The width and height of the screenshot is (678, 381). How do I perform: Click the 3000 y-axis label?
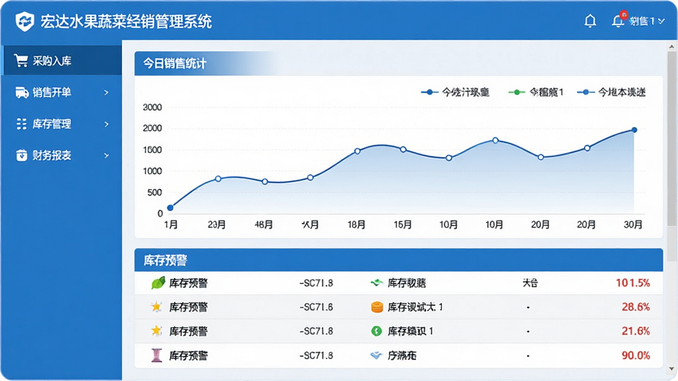pos(152,107)
